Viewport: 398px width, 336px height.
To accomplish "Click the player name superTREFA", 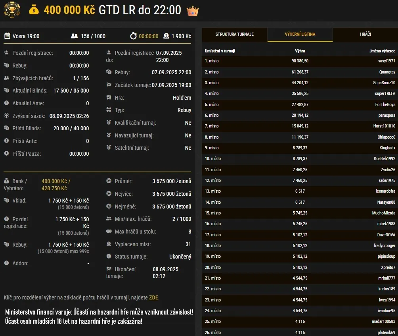I will pos(385,93).
